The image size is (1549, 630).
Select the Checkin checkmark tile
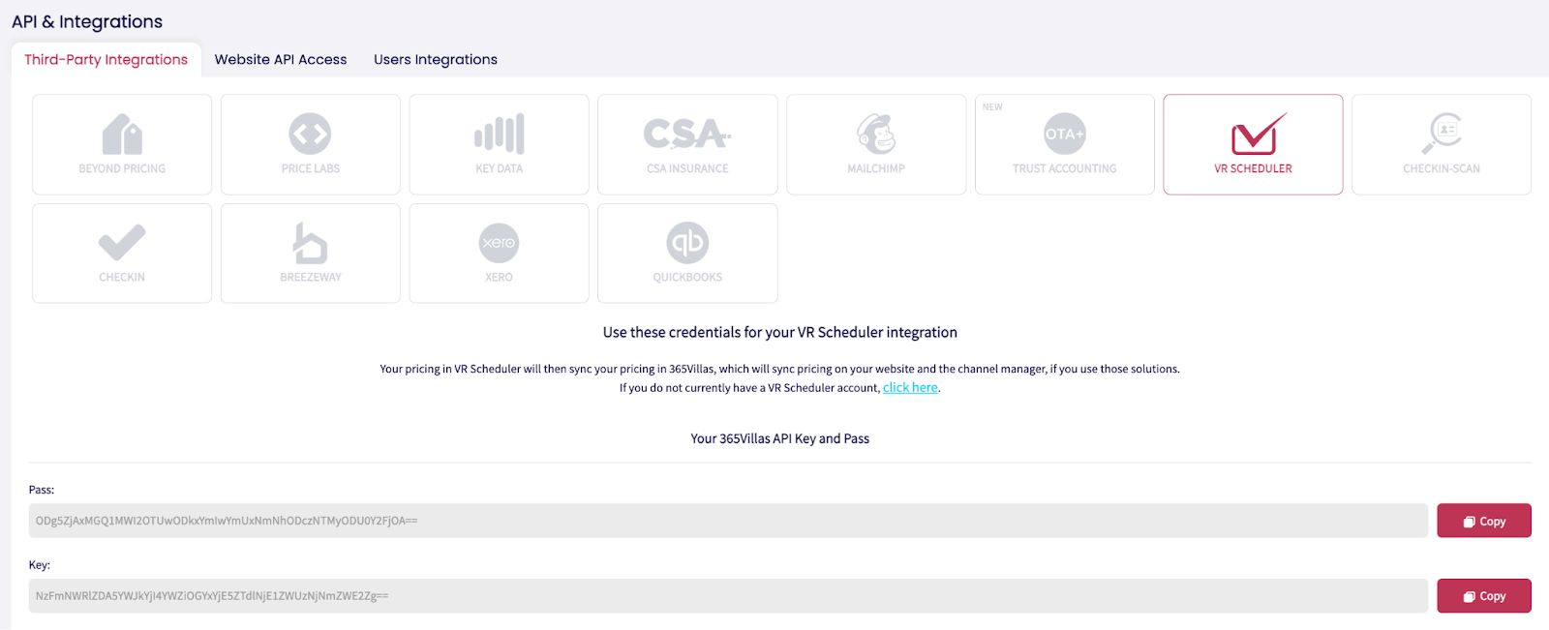coord(122,253)
